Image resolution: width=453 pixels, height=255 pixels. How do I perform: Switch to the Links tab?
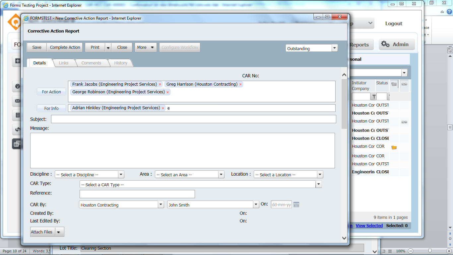64,63
